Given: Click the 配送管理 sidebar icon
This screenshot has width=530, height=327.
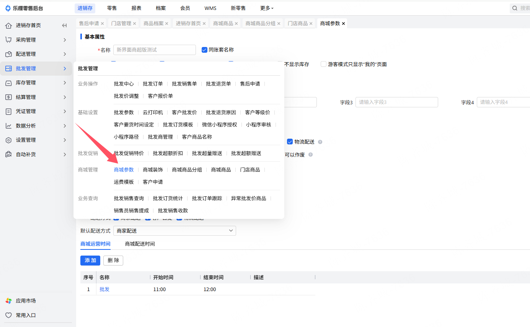Looking at the screenshot, I should click(8, 54).
